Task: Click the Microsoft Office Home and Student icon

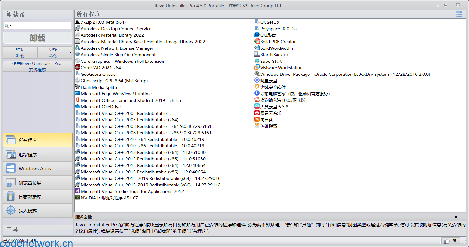Action: pyautogui.click(x=78, y=100)
